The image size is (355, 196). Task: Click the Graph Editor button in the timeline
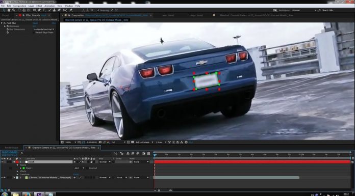[148, 154]
